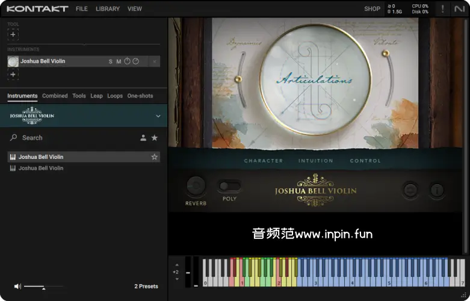The height and width of the screenshot is (301, 470).
Task: Open the FILE menu
Action: pos(81,8)
